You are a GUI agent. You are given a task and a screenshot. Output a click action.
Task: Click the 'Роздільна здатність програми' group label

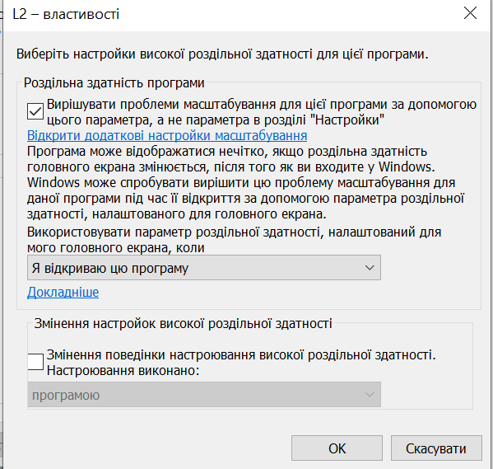tap(114, 83)
